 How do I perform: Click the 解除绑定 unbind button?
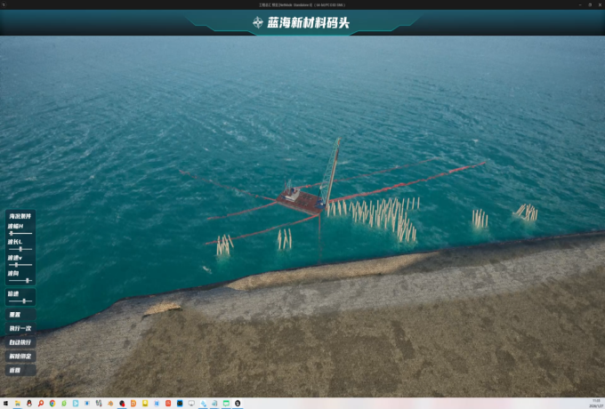[20, 356]
